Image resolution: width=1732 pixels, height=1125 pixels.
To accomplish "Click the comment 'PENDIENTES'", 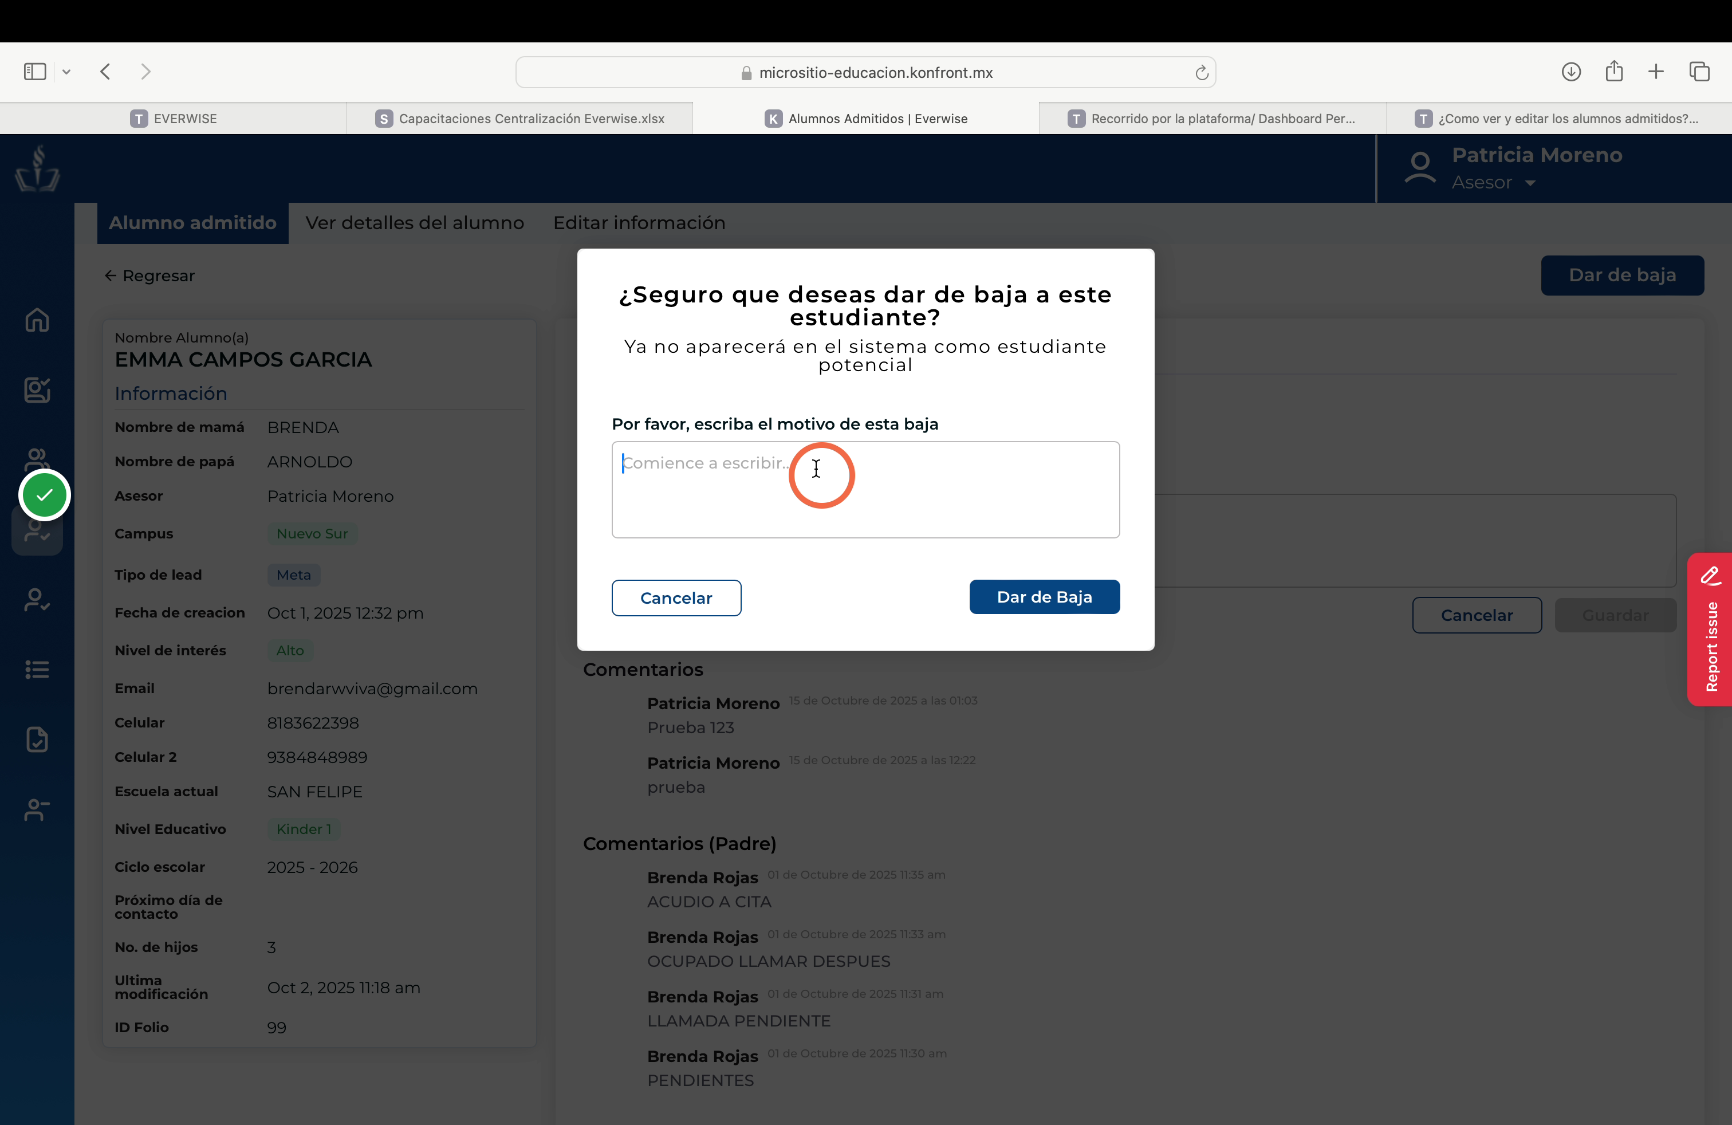I will [700, 1081].
